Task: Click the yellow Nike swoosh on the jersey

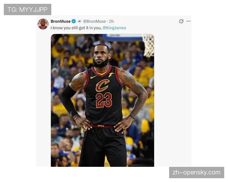Action: [x=93, y=77]
